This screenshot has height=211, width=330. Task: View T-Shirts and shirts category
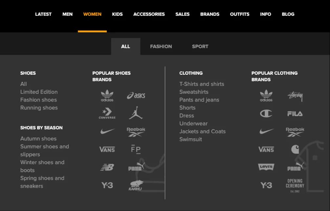coord(202,84)
